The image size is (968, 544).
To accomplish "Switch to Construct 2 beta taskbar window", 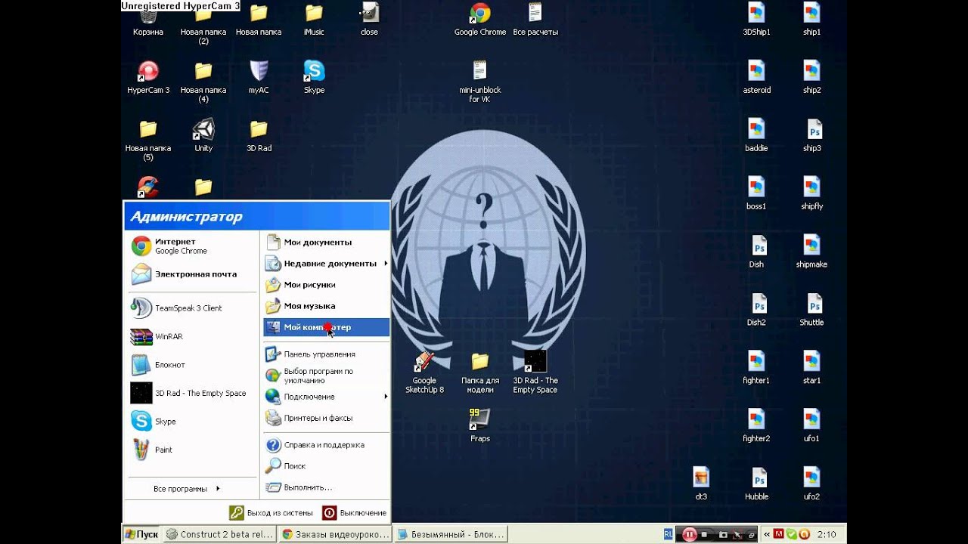I will 219,534.
